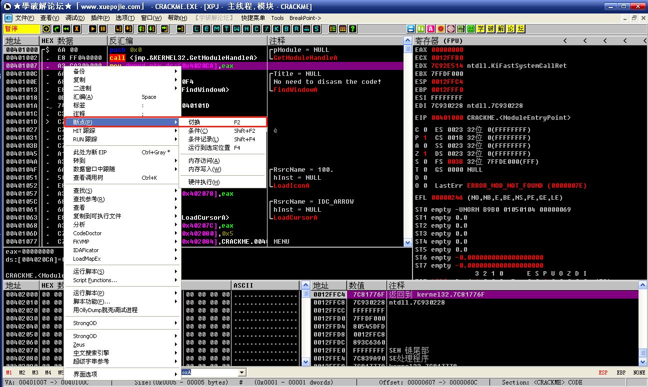Open the Log window (L icon)
The width and height of the screenshot is (648, 387).
click(x=196, y=29)
